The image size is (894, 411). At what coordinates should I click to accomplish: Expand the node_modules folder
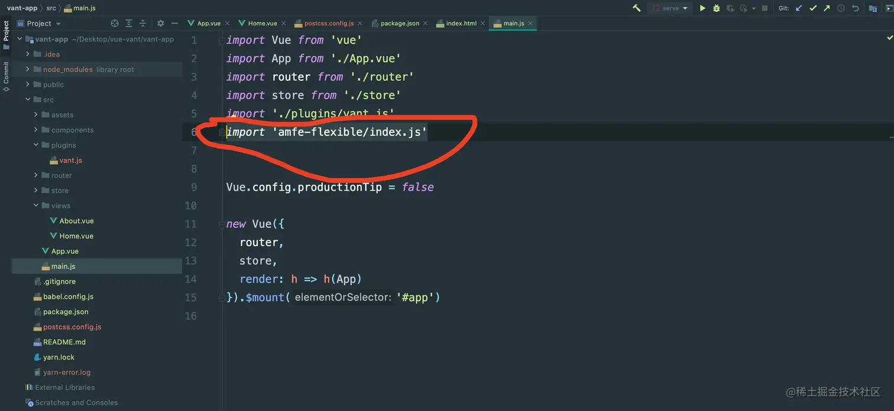[x=28, y=69]
